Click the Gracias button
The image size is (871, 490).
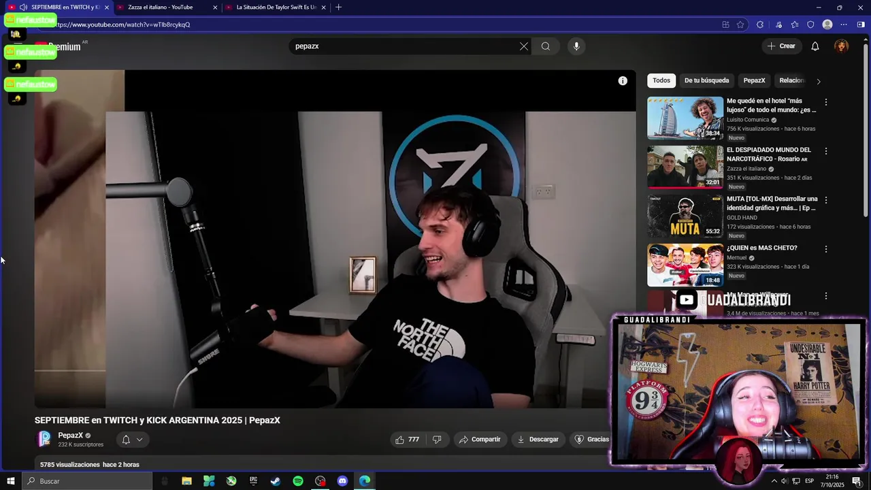[591, 440]
